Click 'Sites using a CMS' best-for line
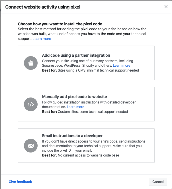 (91, 70)
